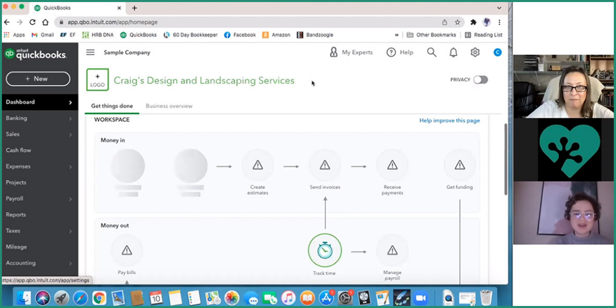Open the Bandzoogle bookmark
Screen dimensions: 616x308
point(315,35)
